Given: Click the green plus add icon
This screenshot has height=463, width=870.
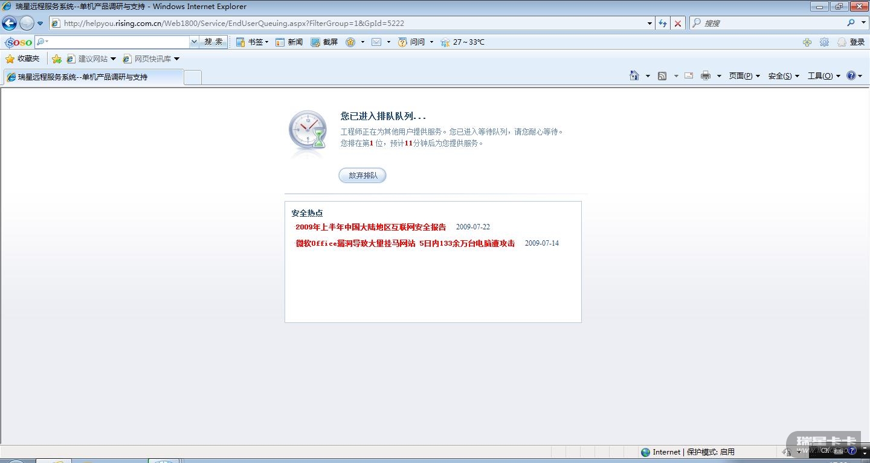Looking at the screenshot, I should coord(807,42).
